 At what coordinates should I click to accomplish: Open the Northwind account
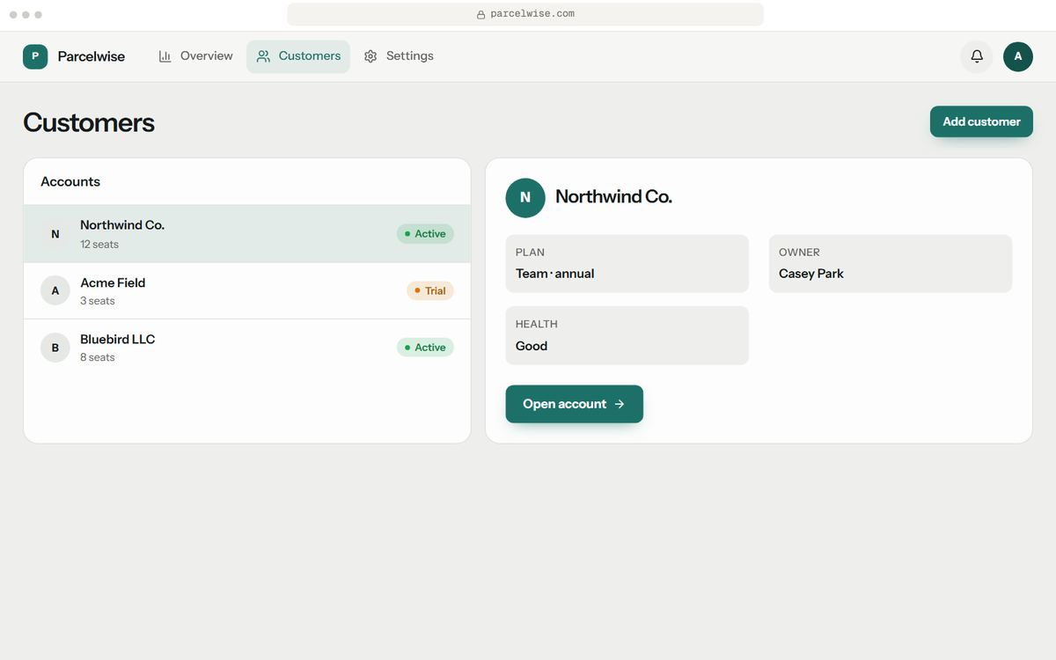574,404
